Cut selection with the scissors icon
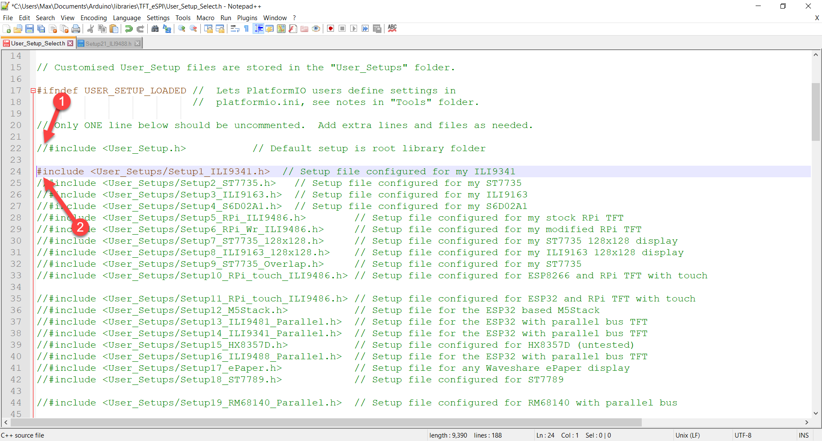This screenshot has height=441, width=822. [x=90, y=29]
